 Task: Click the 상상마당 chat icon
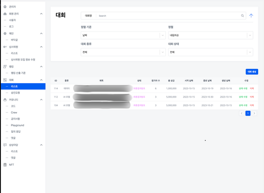click(5, 145)
